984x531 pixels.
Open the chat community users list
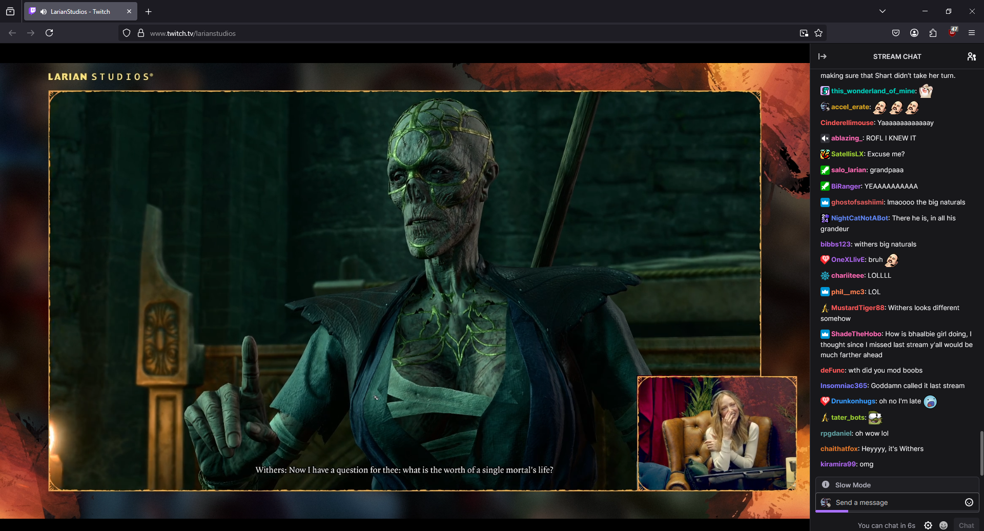pos(971,56)
